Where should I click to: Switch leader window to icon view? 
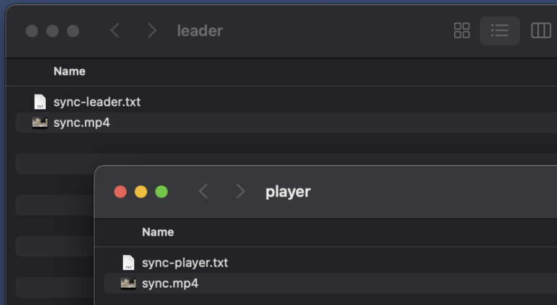tap(462, 31)
